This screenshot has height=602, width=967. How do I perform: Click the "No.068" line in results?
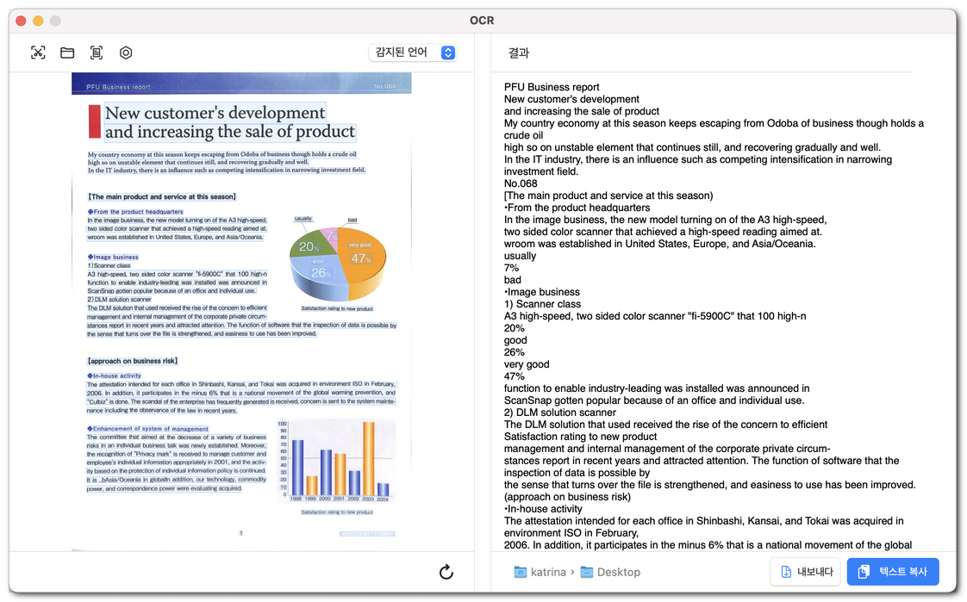click(x=521, y=183)
